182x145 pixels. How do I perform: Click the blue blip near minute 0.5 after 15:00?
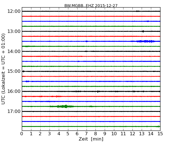[x=27, y=81]
